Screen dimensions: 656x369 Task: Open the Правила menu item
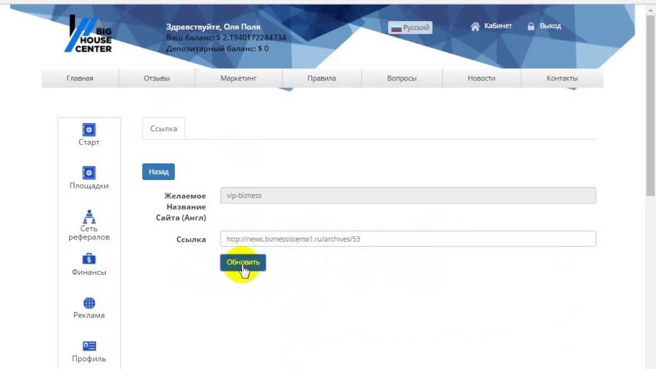point(322,78)
